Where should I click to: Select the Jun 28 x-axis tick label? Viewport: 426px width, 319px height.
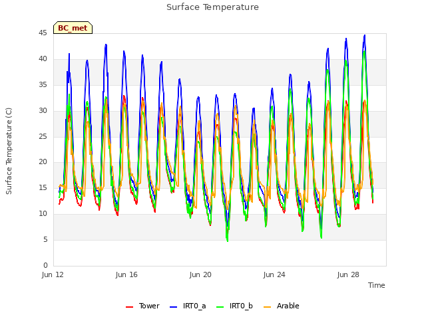click(x=348, y=274)
